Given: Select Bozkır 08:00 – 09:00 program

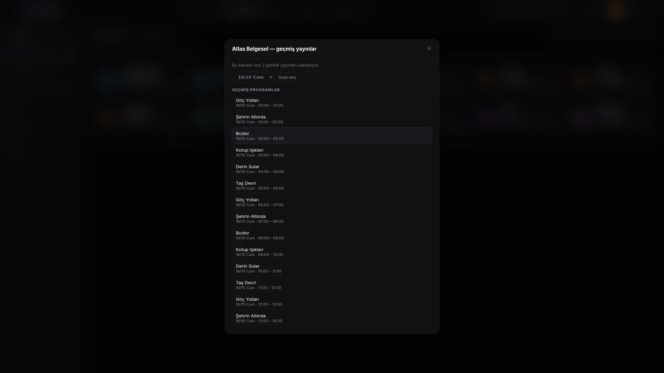Looking at the screenshot, I should (332, 235).
